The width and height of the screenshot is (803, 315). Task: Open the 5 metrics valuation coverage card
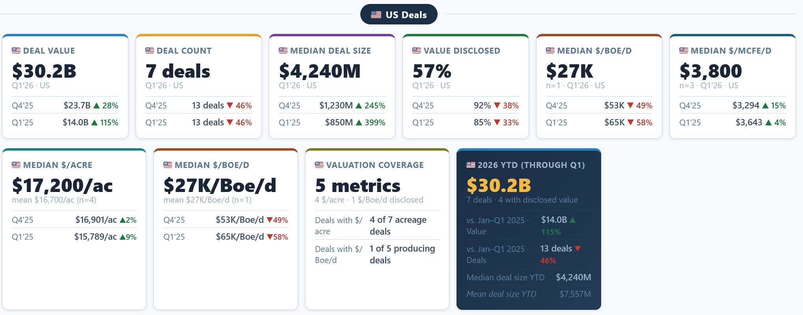point(377,229)
